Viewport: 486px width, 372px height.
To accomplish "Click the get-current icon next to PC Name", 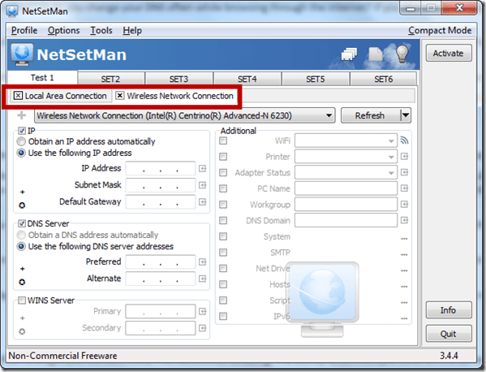I will pos(404,188).
